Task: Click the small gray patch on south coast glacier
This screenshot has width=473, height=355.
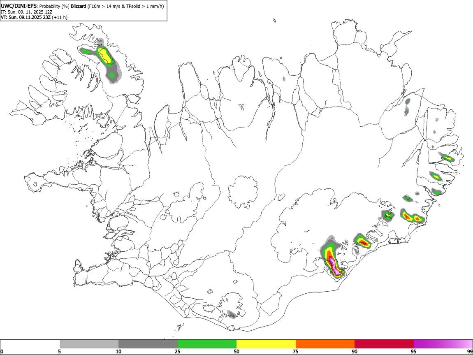Action: coord(232,314)
